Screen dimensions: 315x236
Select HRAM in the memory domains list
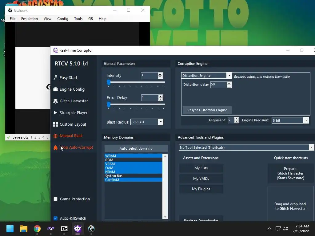[134, 172]
